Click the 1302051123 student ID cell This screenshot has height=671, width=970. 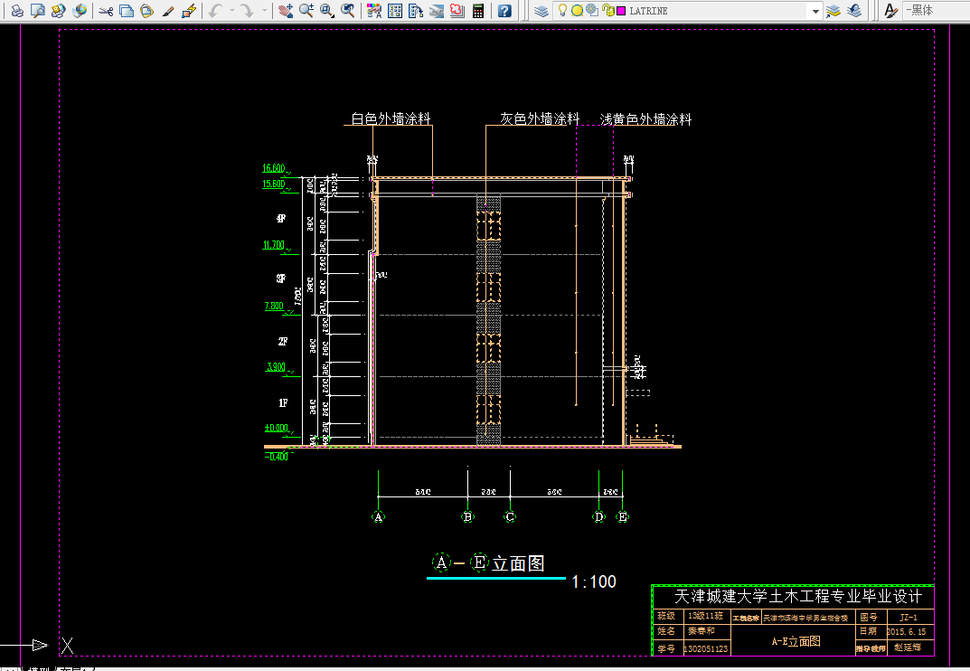click(x=706, y=648)
